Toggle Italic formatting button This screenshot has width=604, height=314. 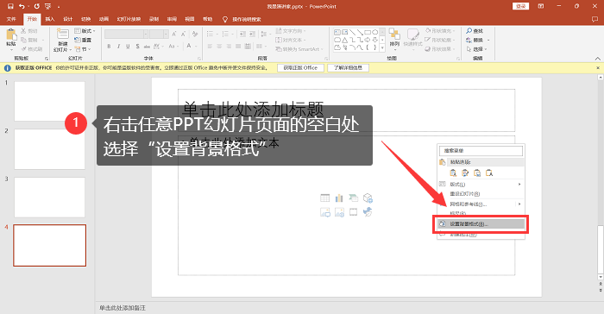pyautogui.click(x=118, y=47)
